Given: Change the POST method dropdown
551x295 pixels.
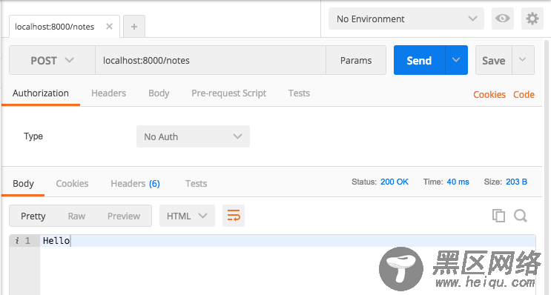Looking at the screenshot, I should pos(52,60).
